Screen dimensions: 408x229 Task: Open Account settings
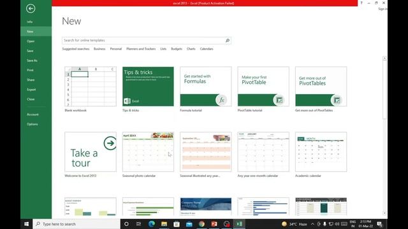33,114
